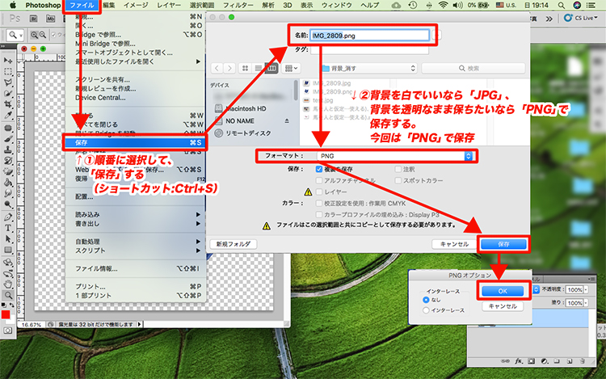Switch save dialog to column view

point(271,69)
